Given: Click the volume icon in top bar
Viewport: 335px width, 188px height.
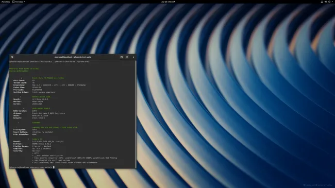Looking at the screenshot, I should coord(326,2).
